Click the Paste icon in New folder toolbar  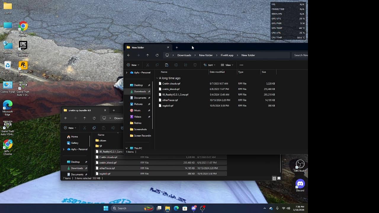[x=166, y=65]
